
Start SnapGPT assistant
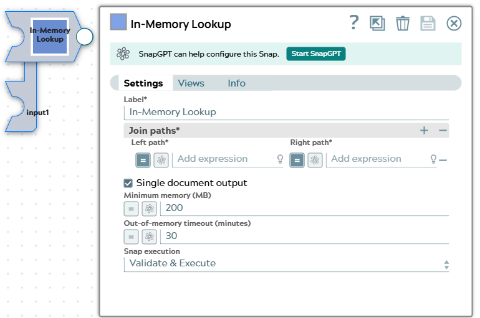(x=316, y=54)
